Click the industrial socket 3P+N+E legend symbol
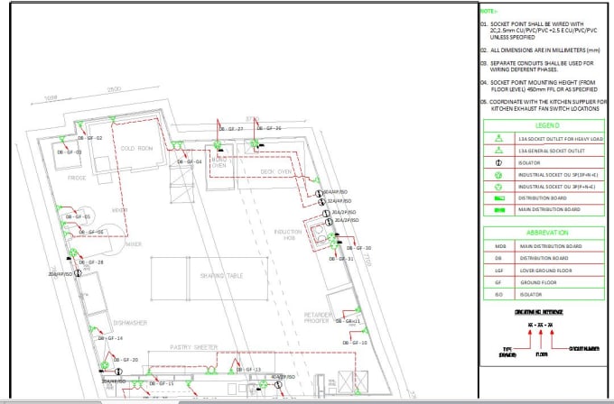 [x=498, y=175]
